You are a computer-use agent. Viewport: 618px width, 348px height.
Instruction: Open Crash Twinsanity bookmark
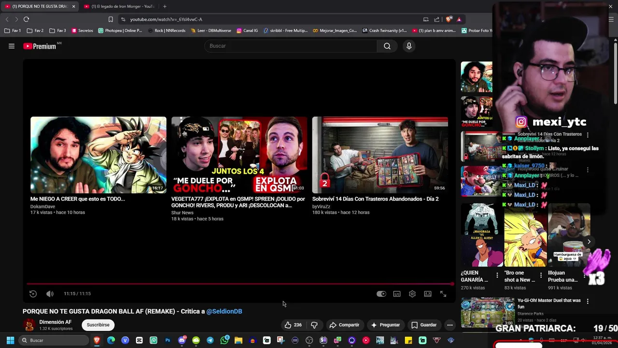(384, 30)
